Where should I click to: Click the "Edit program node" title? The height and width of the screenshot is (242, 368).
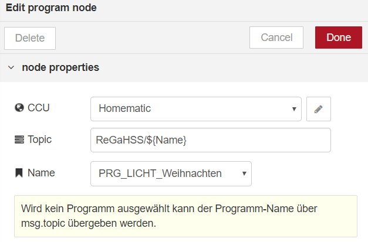(51, 8)
